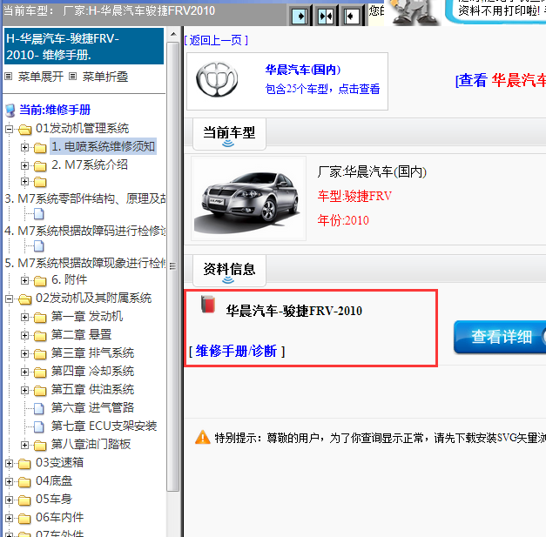Click folder icon of 05车身
This screenshot has width=546, height=537.
point(24,500)
